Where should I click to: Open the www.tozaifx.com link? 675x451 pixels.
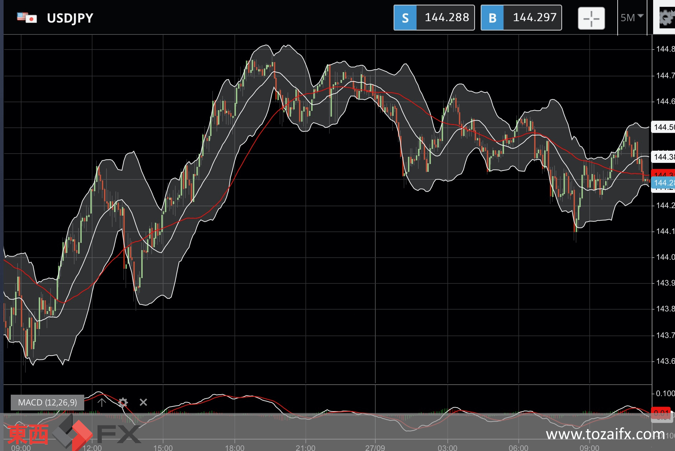click(x=605, y=434)
